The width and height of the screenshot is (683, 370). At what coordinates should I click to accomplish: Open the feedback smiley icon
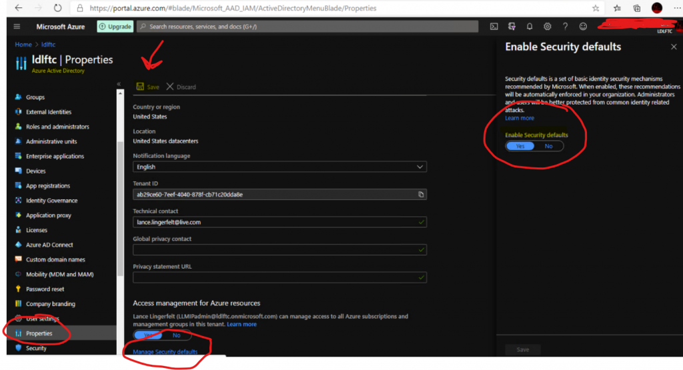tap(583, 27)
